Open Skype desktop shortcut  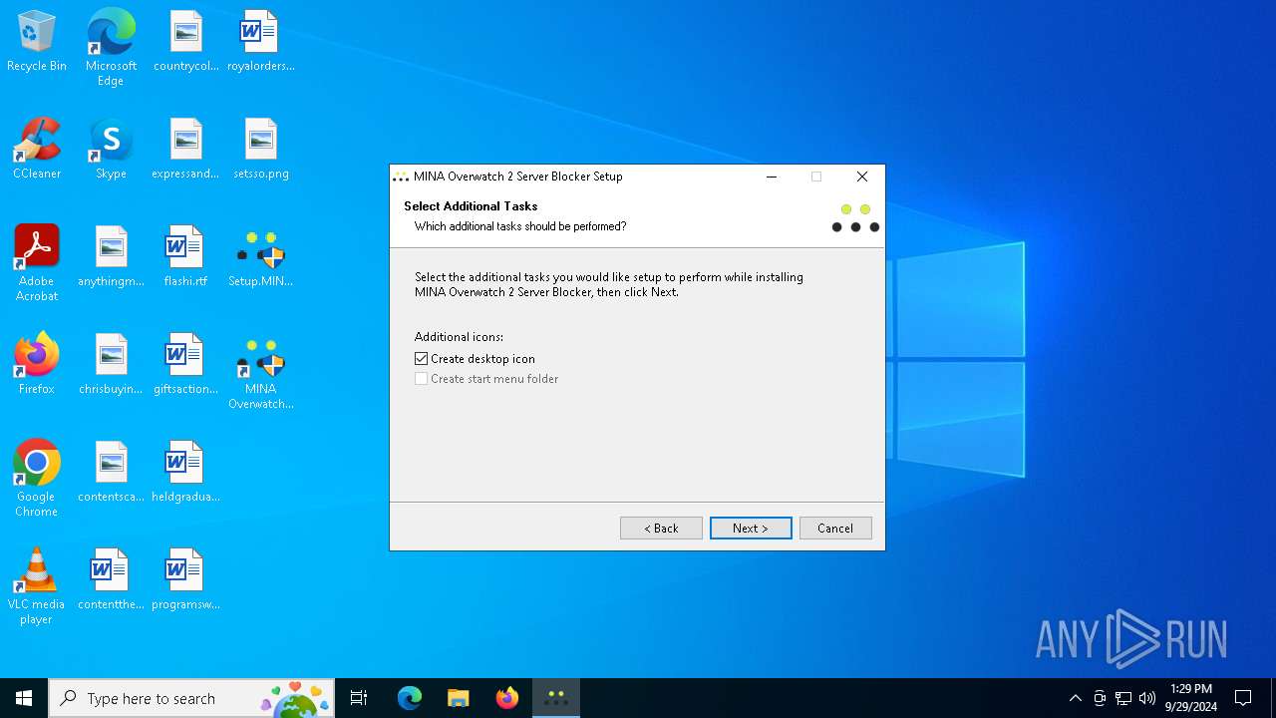(x=111, y=150)
